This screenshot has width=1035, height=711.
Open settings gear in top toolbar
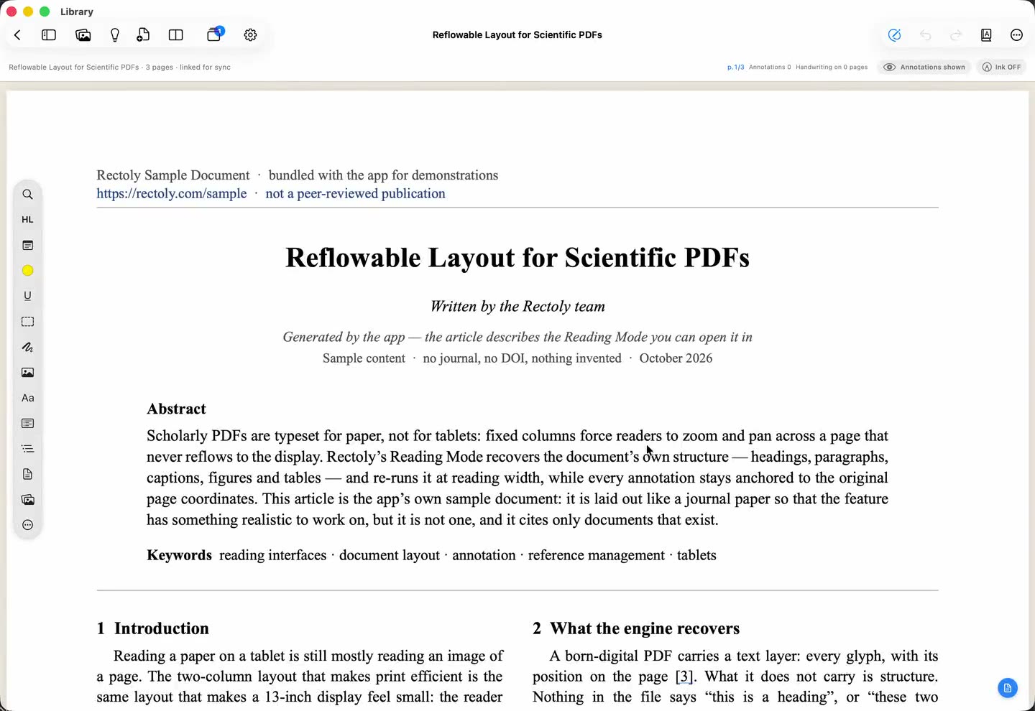pyautogui.click(x=250, y=34)
